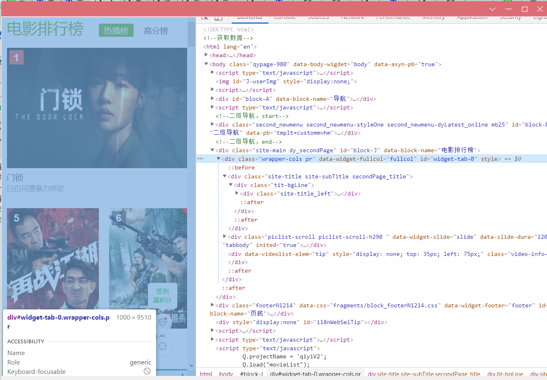The width and height of the screenshot is (547, 380).
Task: Expand the piclist-scroll piclist-scroll-h290 div
Action: [x=225, y=236]
